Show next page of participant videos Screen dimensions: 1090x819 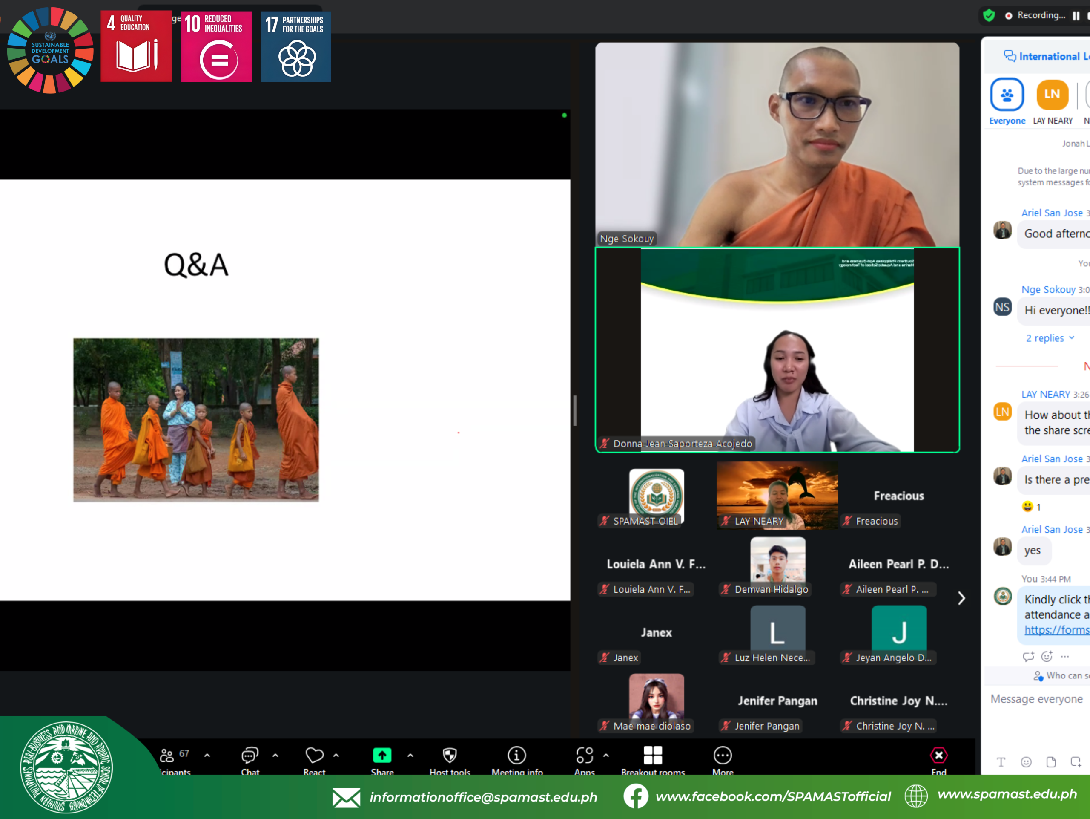(961, 598)
